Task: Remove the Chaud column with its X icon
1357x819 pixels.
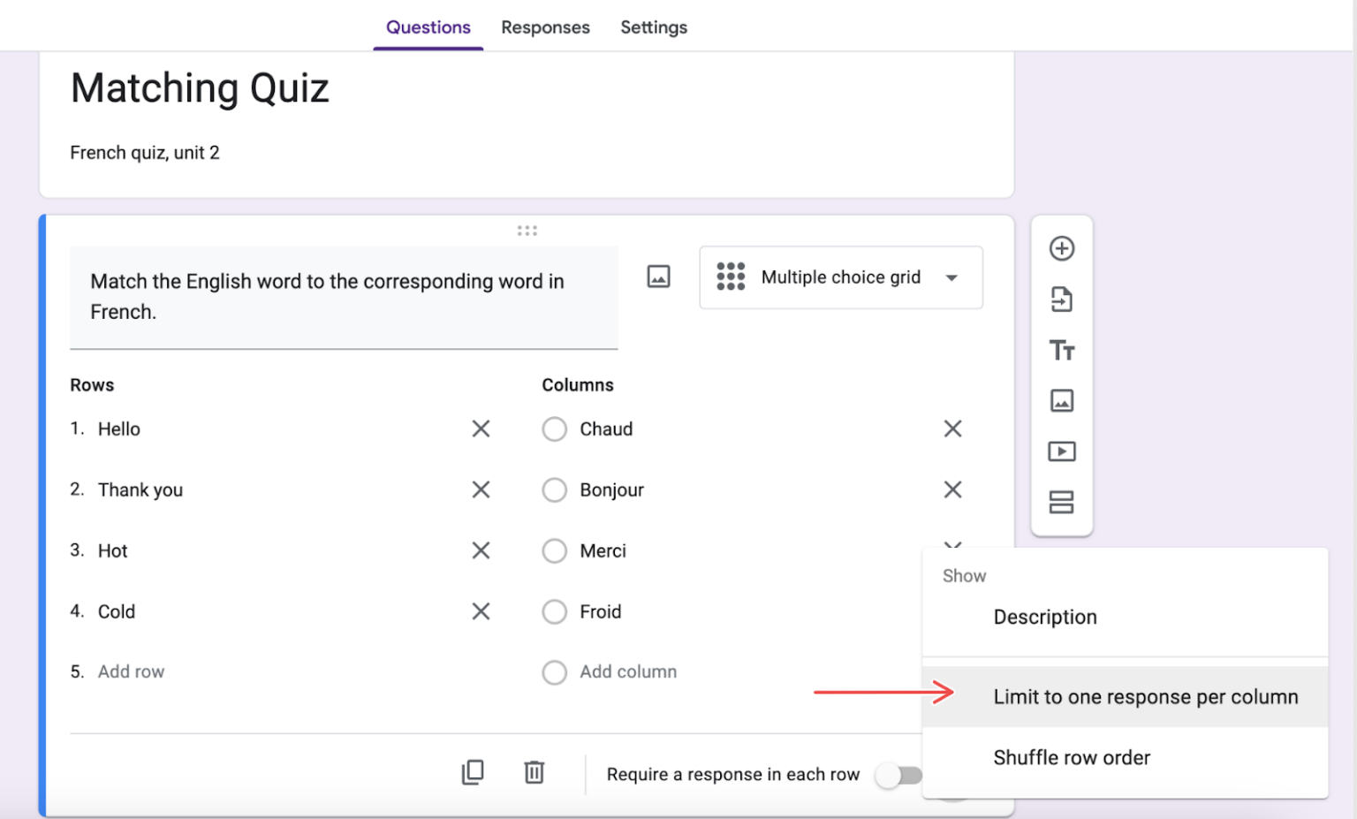Action: (952, 428)
